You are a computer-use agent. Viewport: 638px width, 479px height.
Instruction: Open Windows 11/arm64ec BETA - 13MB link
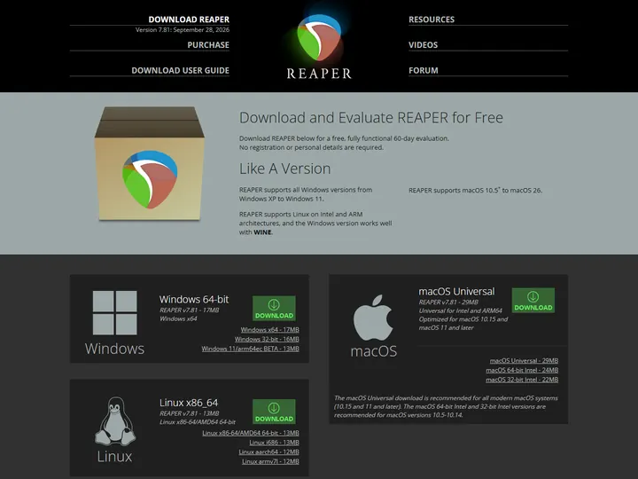pyautogui.click(x=250, y=349)
